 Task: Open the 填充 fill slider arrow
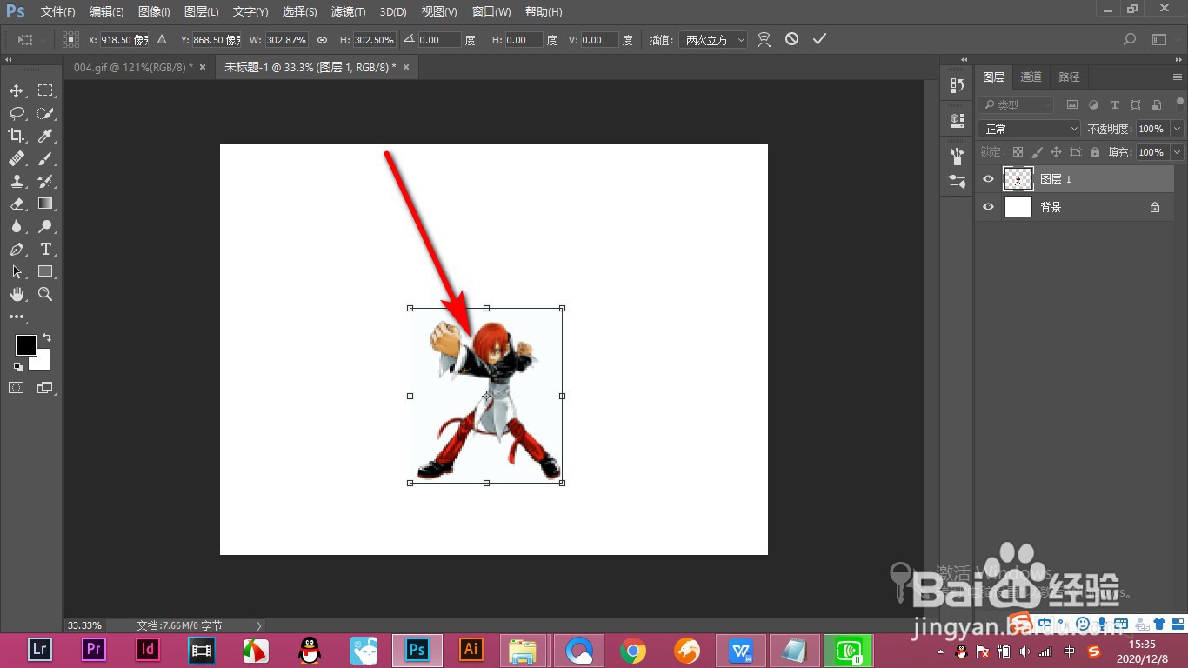point(1177,152)
